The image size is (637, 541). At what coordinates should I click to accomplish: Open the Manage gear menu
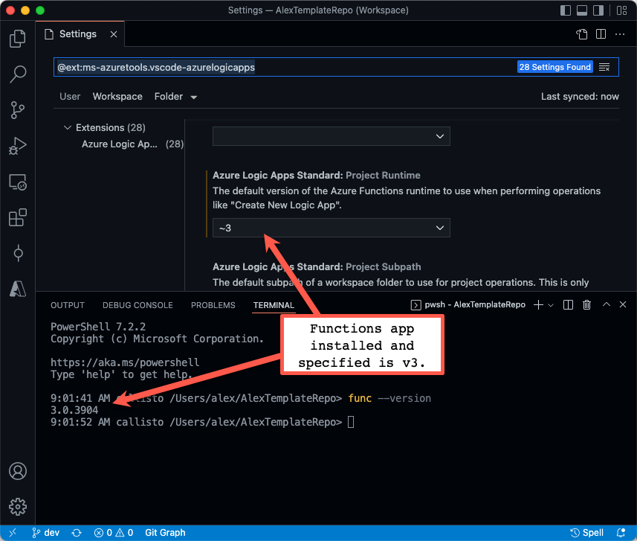pyautogui.click(x=18, y=507)
